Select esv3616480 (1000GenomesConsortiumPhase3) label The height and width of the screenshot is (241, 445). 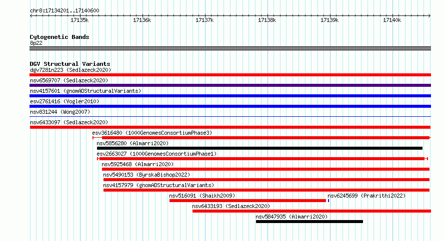152,133
